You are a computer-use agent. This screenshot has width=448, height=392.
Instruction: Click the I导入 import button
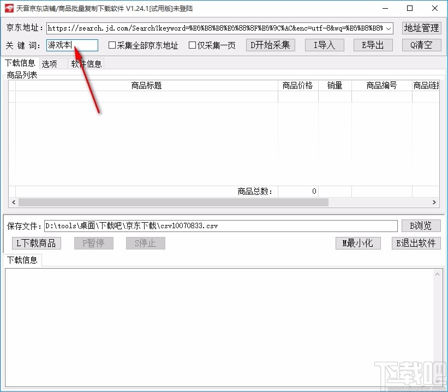click(324, 45)
